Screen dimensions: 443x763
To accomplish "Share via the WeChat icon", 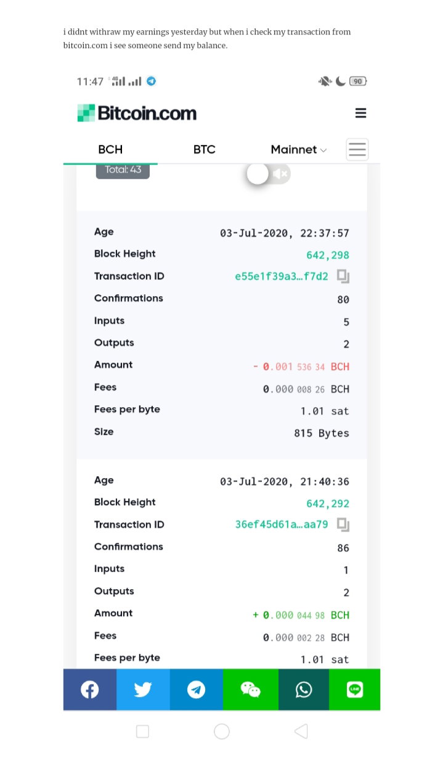I will (x=250, y=690).
